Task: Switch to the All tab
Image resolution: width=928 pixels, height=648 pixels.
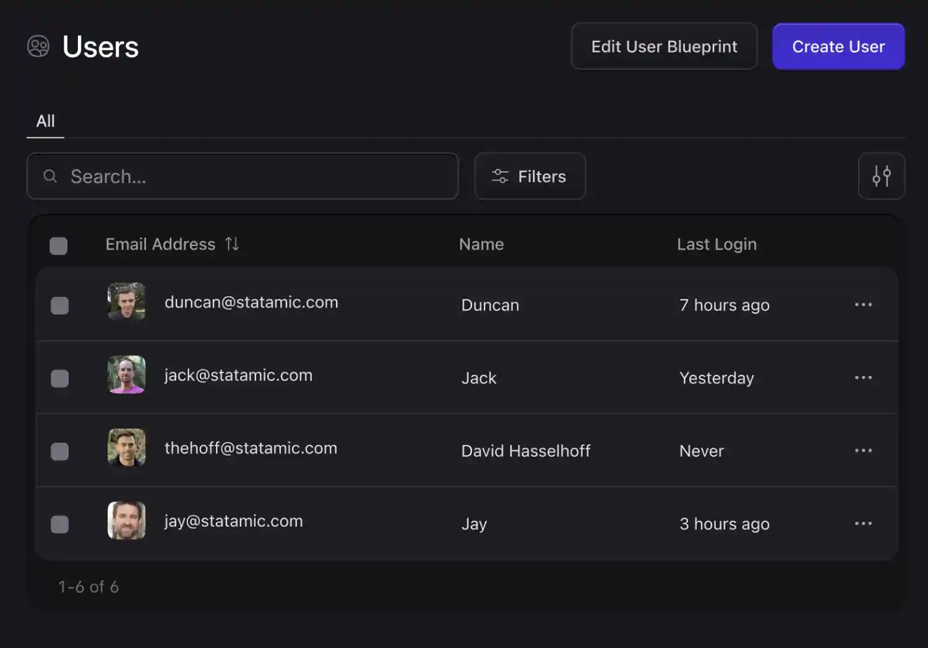Action: pyautogui.click(x=45, y=121)
